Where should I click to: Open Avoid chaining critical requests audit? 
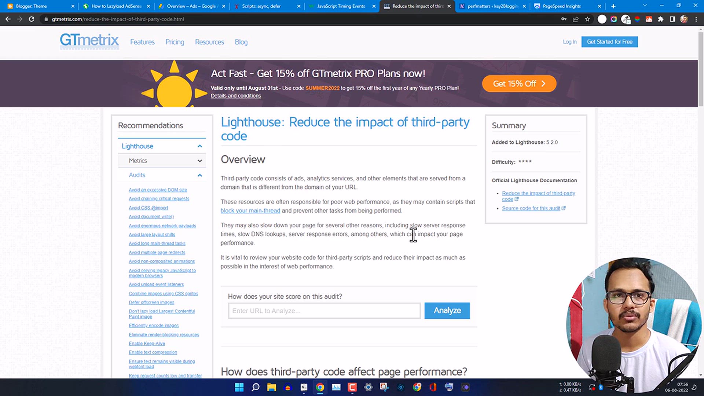point(159,199)
